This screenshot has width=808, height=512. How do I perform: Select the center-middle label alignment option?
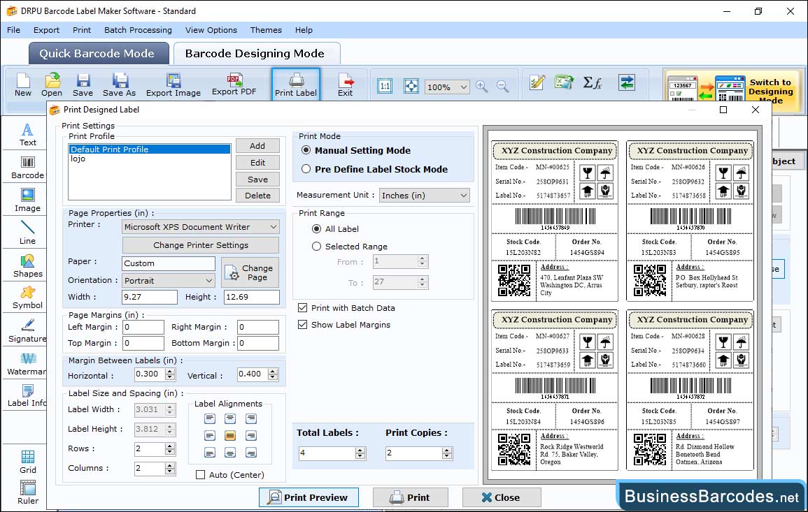coord(230,436)
